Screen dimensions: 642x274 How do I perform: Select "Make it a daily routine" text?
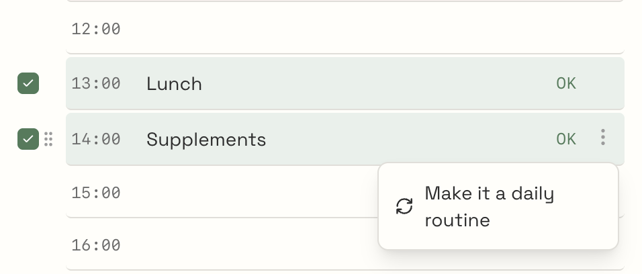489,206
